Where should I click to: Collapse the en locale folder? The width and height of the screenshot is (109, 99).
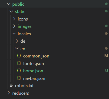coord(17,49)
